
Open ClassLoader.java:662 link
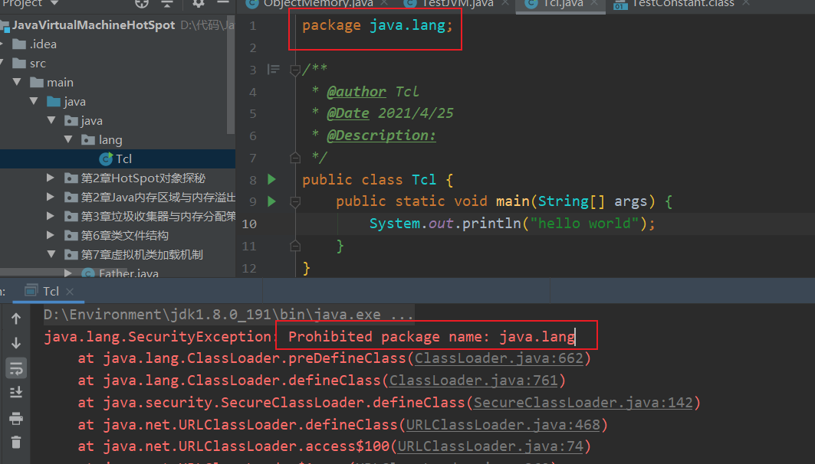pyautogui.click(x=499, y=358)
